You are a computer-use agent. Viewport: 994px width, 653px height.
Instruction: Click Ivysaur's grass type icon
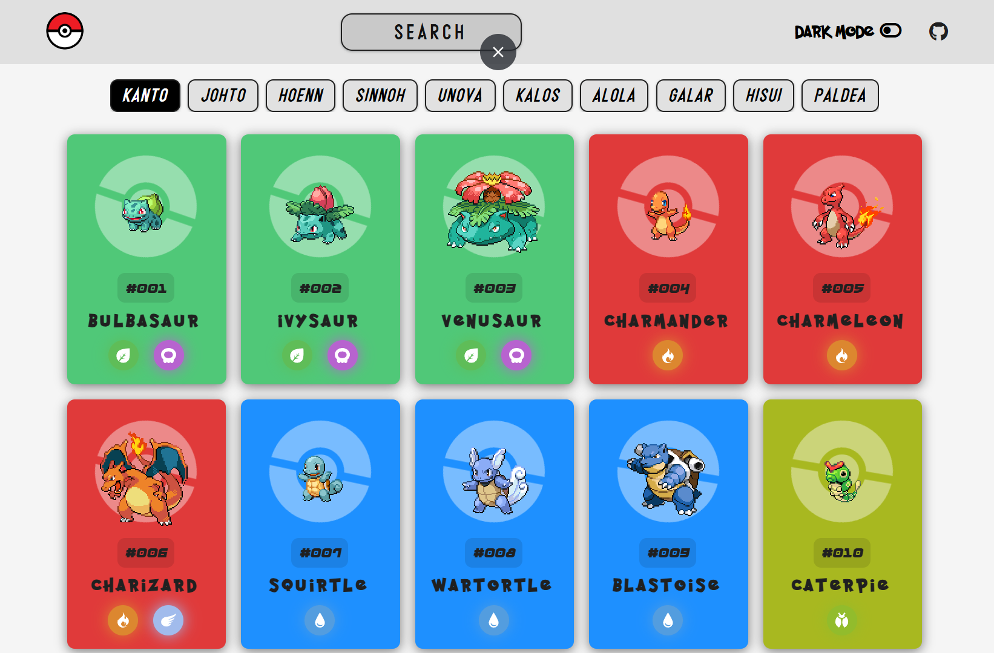297,355
